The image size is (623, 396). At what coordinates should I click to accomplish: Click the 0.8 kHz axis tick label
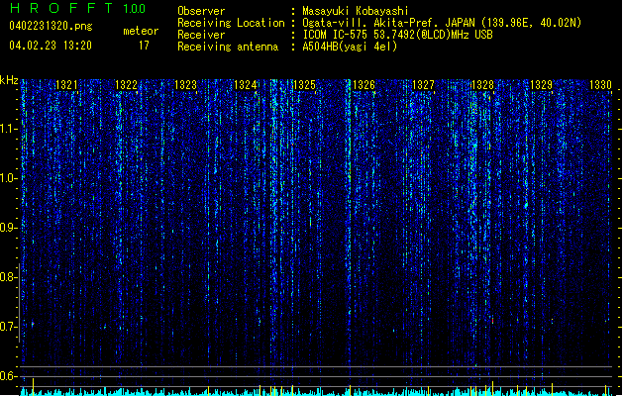(x=8, y=277)
